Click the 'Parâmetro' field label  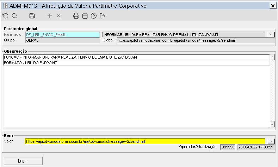(13, 34)
